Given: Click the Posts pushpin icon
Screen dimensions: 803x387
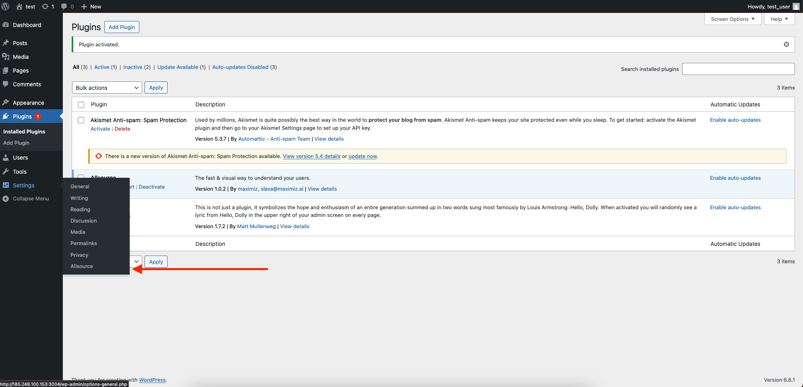Looking at the screenshot, I should 6,43.
